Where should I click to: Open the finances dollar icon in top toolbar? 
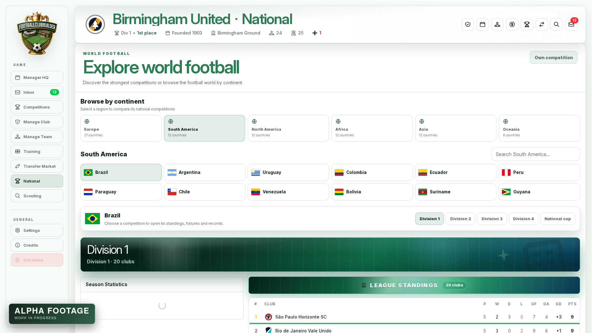pos(512,24)
